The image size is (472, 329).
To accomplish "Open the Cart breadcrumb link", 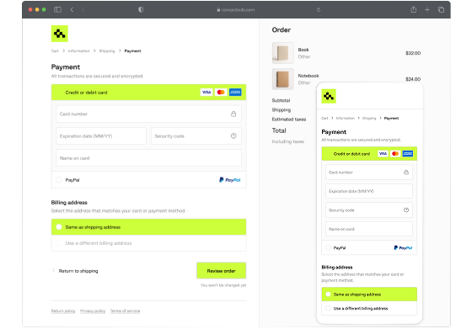I will tap(55, 50).
